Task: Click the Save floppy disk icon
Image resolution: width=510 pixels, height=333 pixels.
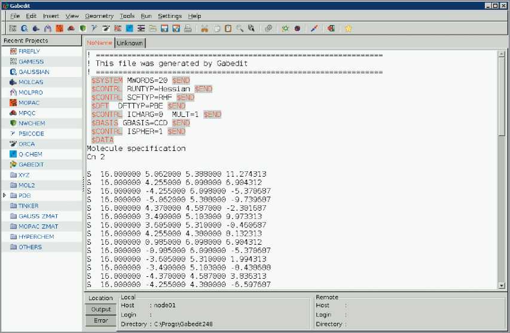Action: (x=164, y=29)
